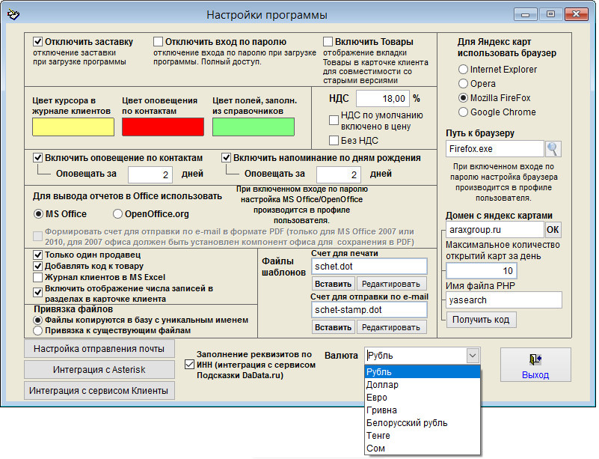Viewport: 599px width, 459px height.
Task: Select Opera browser option
Action: (463, 83)
